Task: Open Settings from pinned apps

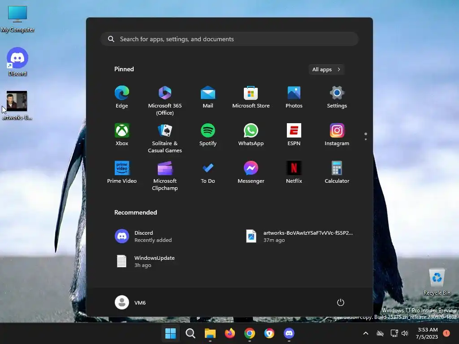Action: (337, 97)
